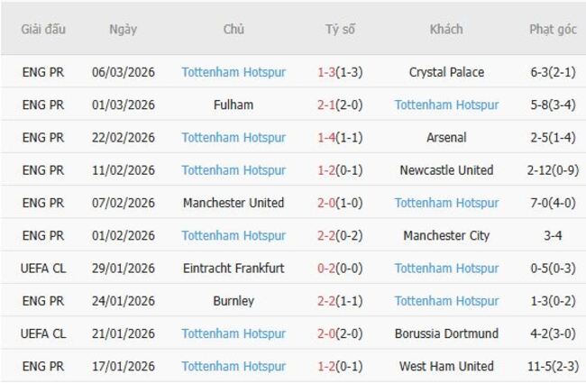Screen dimensions: 586x383
Task: Click the 21/01/2026 match date cell
Action: pyautogui.click(x=124, y=333)
